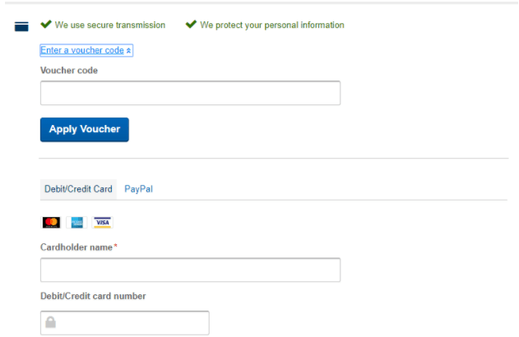Select the Visa logo icon
This screenshot has width=519, height=337.
pyautogui.click(x=102, y=223)
